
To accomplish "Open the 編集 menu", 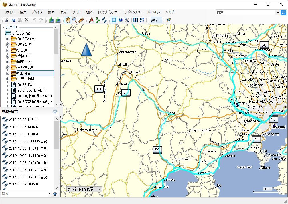I will pos(23,12).
